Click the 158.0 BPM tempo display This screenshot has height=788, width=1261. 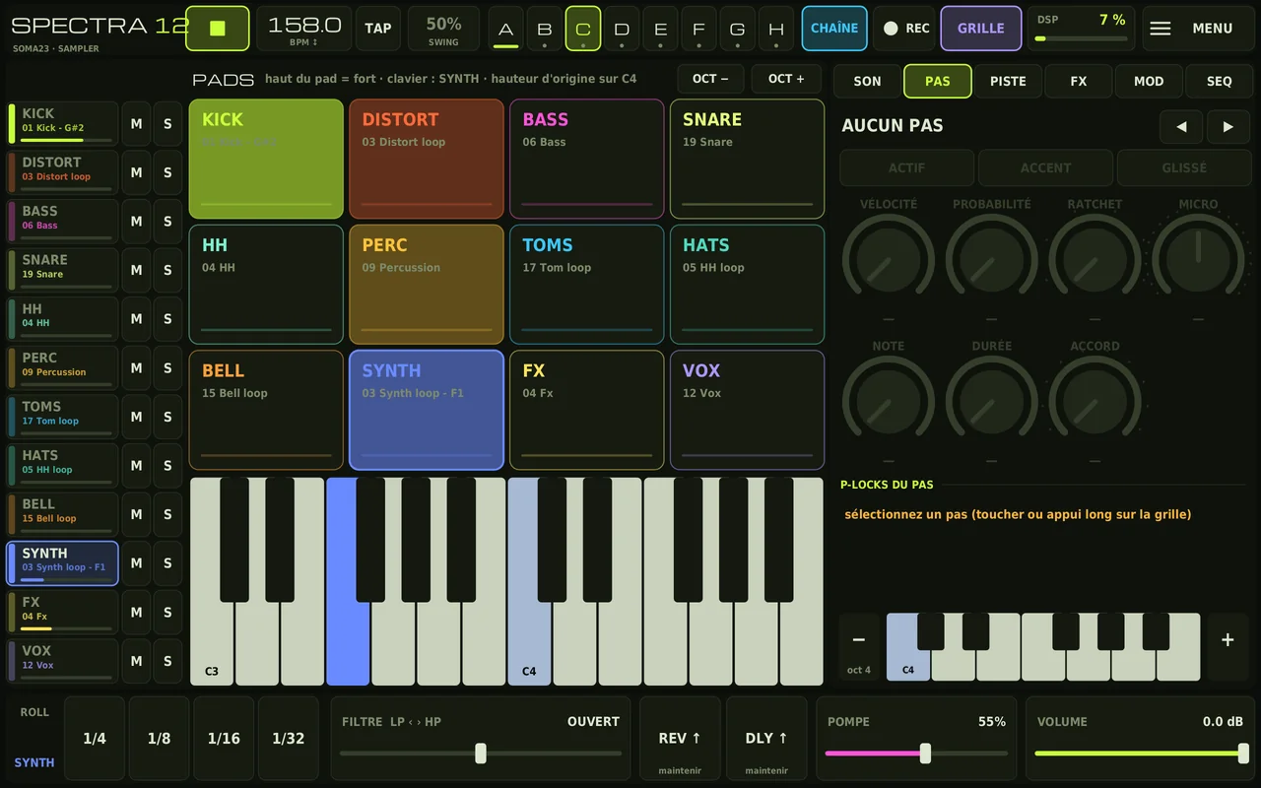tap(304, 28)
